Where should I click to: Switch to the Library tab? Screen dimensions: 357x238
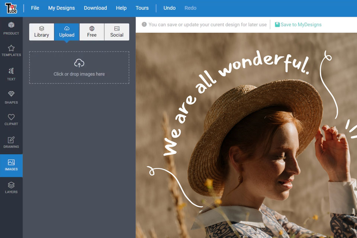(x=42, y=32)
